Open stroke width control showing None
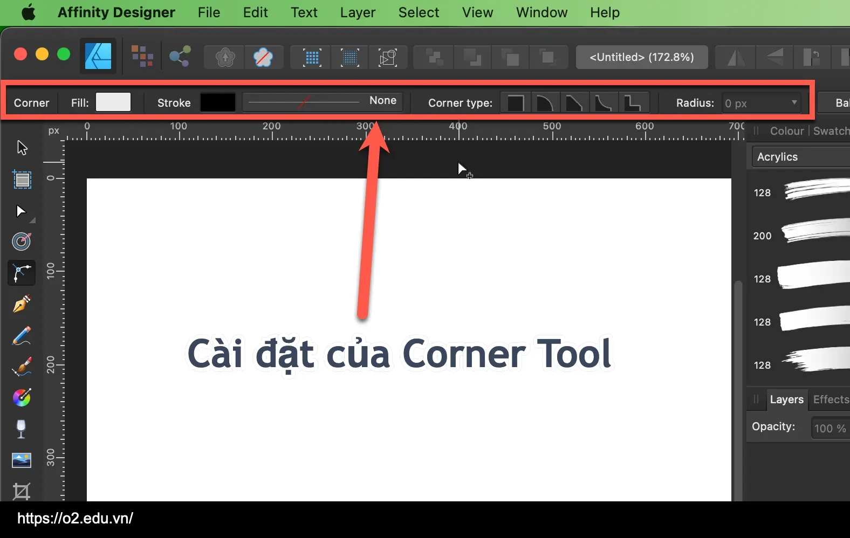This screenshot has height=538, width=850. pyautogui.click(x=323, y=101)
